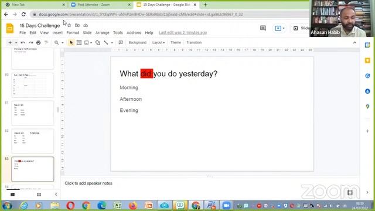375x211 pixels.
Task: Open the Arrange menu
Action: click(x=102, y=33)
